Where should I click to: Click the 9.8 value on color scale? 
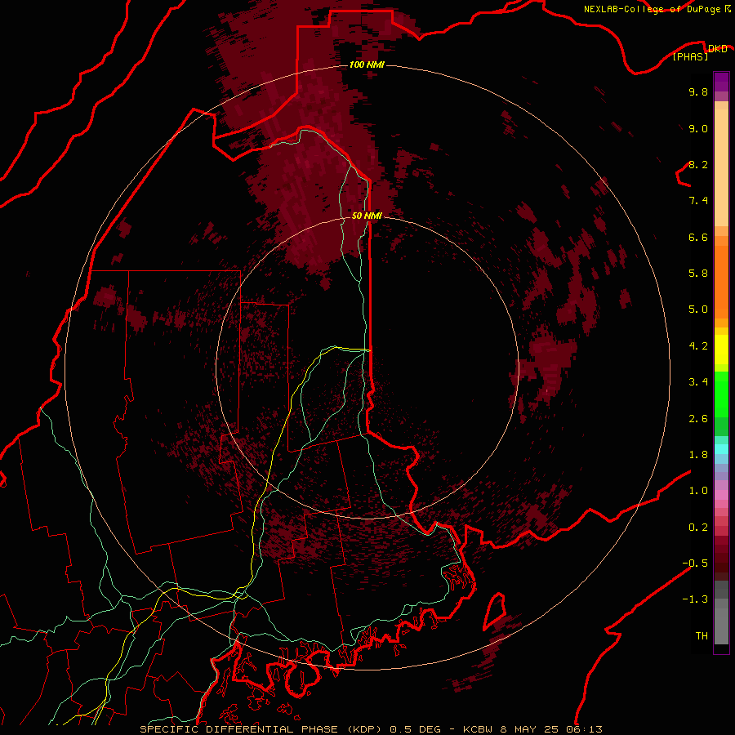click(698, 91)
